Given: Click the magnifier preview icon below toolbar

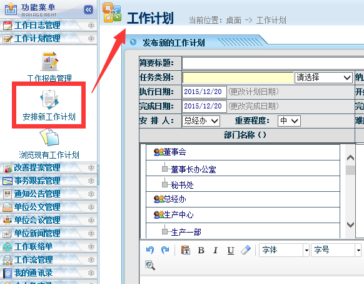Looking at the screenshot, I should [150, 265].
